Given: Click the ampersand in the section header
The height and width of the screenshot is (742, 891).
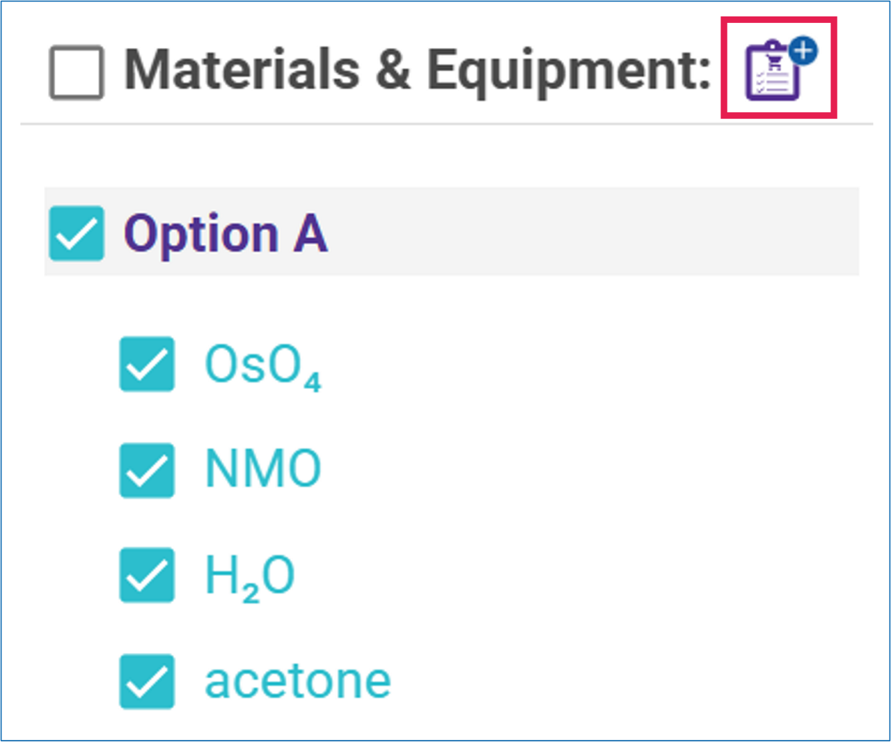Looking at the screenshot, I should (x=393, y=70).
